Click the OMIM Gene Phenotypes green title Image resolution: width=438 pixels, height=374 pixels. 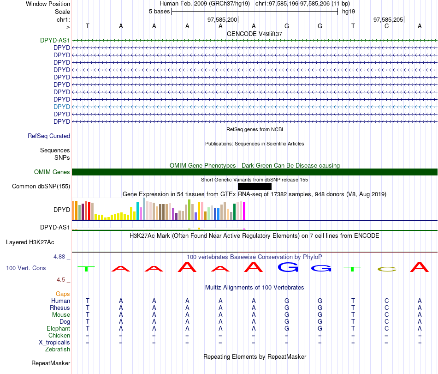point(255,165)
